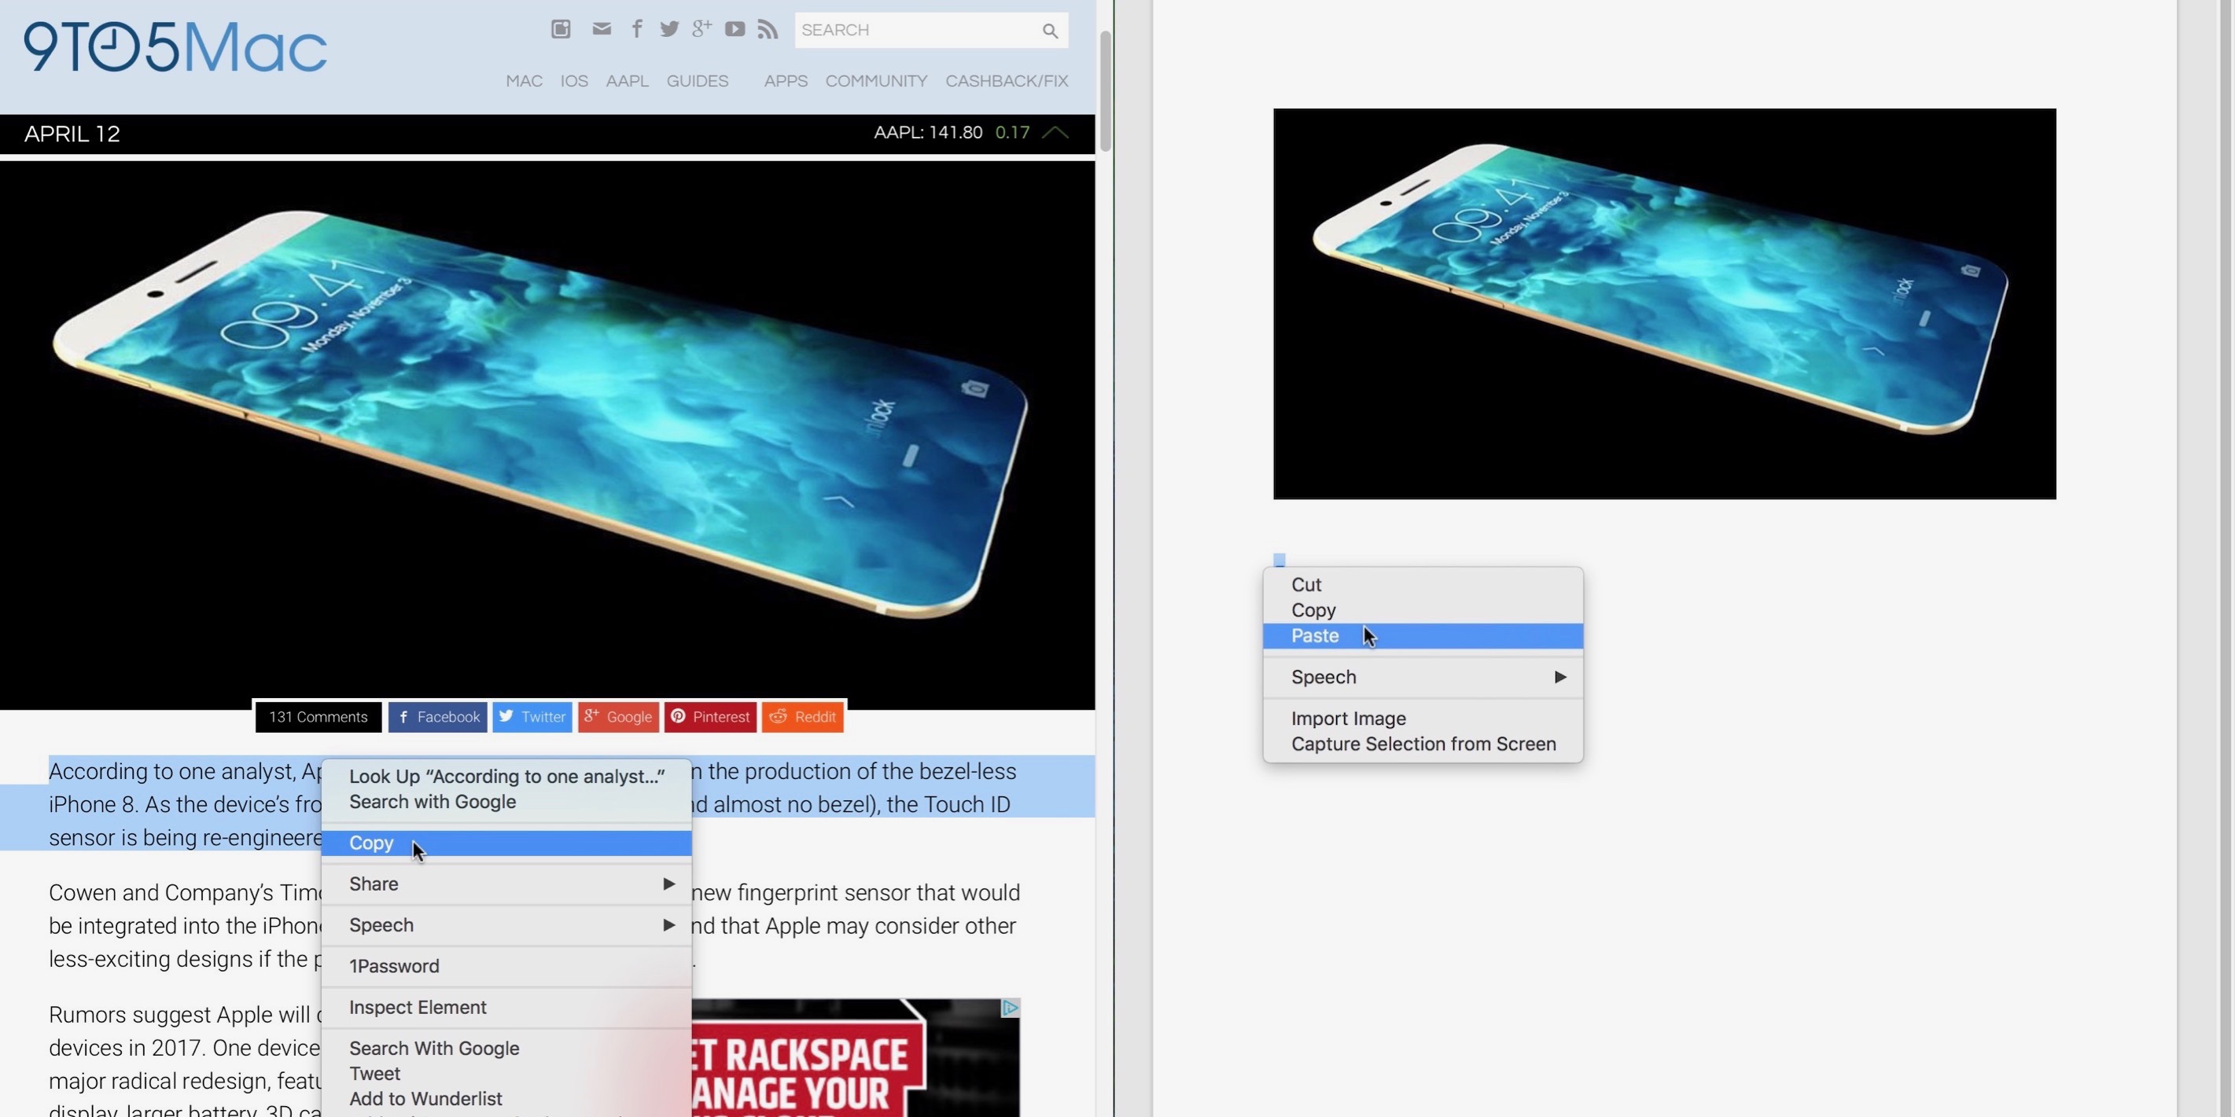Click the 131 Comments button below article
This screenshot has width=2235, height=1117.
pyautogui.click(x=316, y=717)
